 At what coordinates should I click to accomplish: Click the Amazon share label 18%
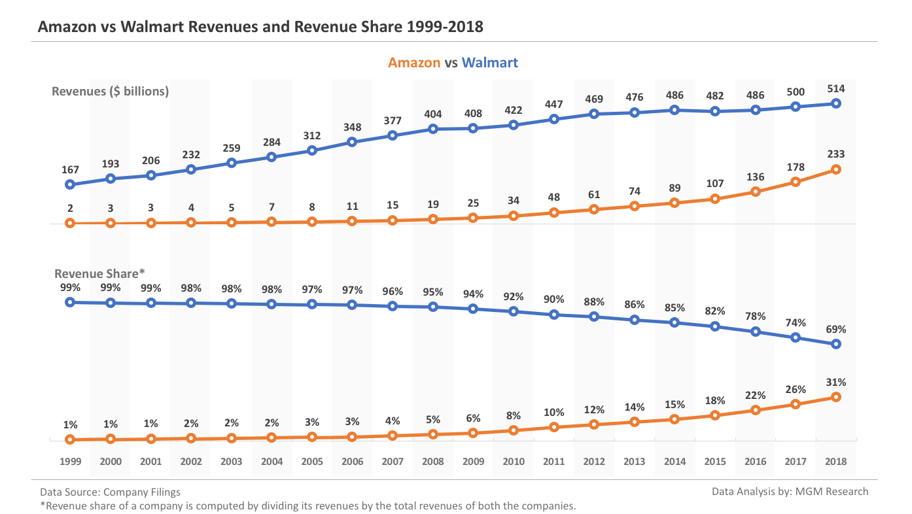(715, 400)
